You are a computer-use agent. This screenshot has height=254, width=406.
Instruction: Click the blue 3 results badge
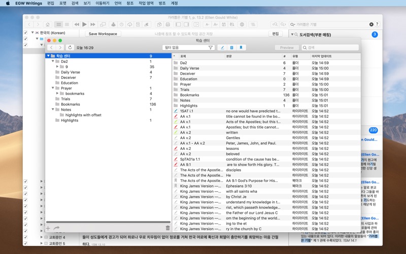point(375,34)
